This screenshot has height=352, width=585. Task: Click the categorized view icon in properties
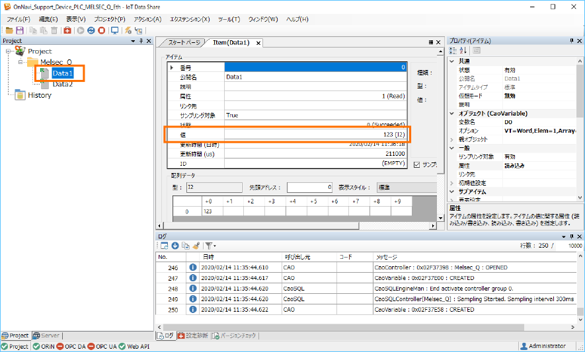coord(453,51)
